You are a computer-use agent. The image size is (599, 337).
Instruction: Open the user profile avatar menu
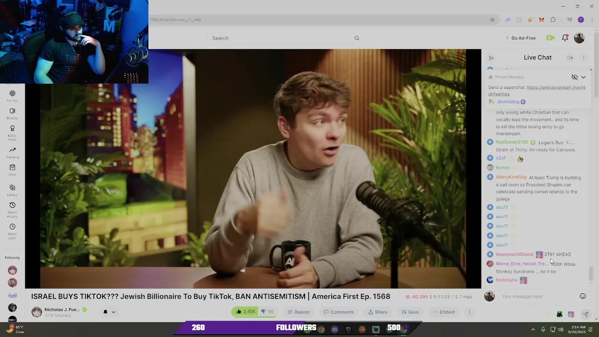tap(579, 38)
